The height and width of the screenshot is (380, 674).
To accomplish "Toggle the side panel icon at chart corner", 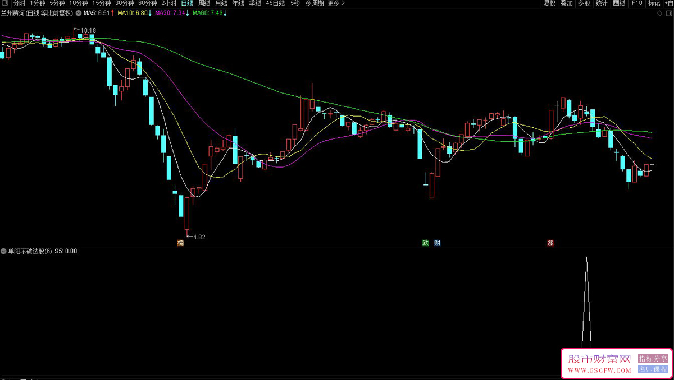I will [x=668, y=12].
